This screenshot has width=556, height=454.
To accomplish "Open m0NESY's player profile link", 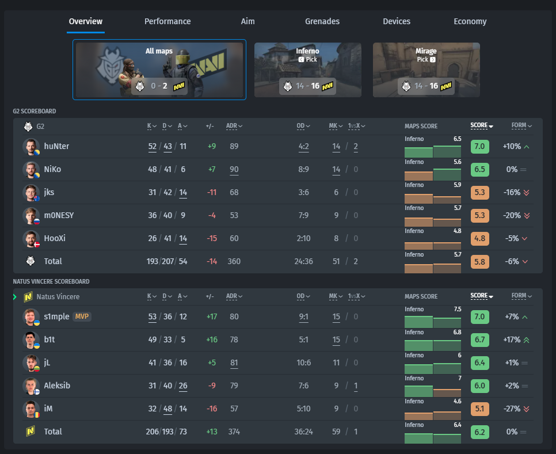I will coord(59,215).
